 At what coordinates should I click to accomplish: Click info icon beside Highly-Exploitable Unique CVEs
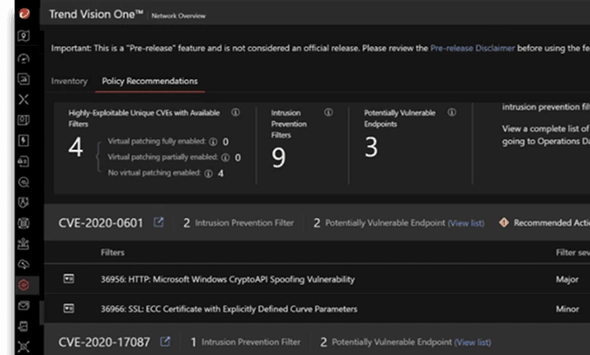235,112
